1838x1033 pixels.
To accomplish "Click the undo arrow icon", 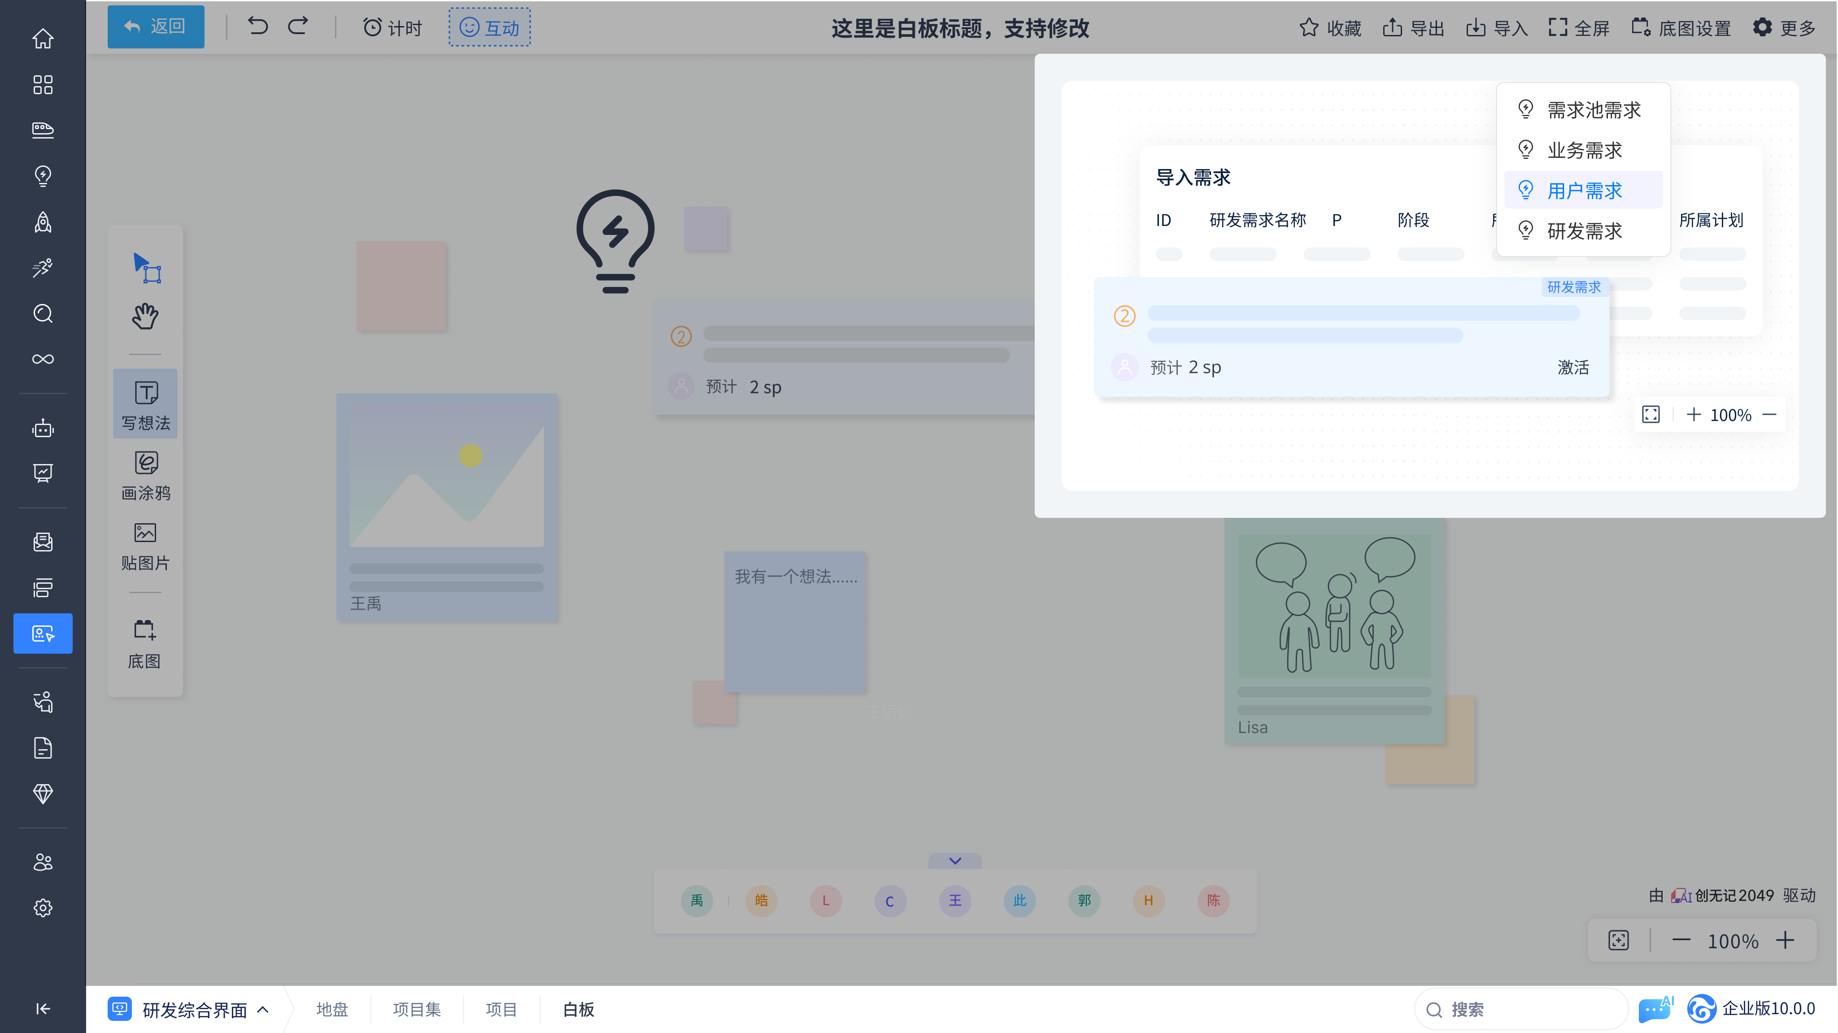I will click(257, 27).
